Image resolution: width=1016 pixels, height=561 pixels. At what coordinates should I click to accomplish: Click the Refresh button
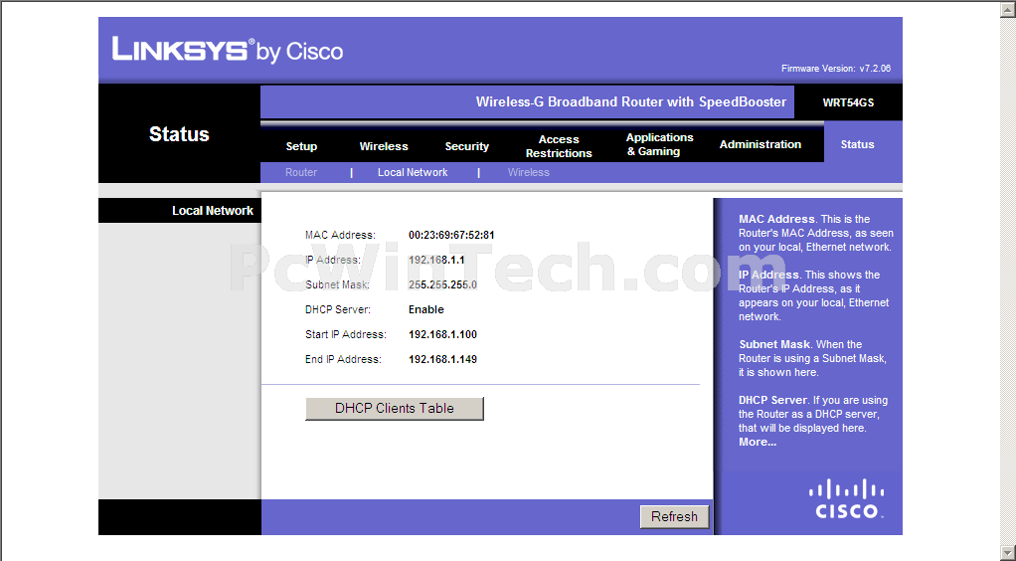pos(675,517)
